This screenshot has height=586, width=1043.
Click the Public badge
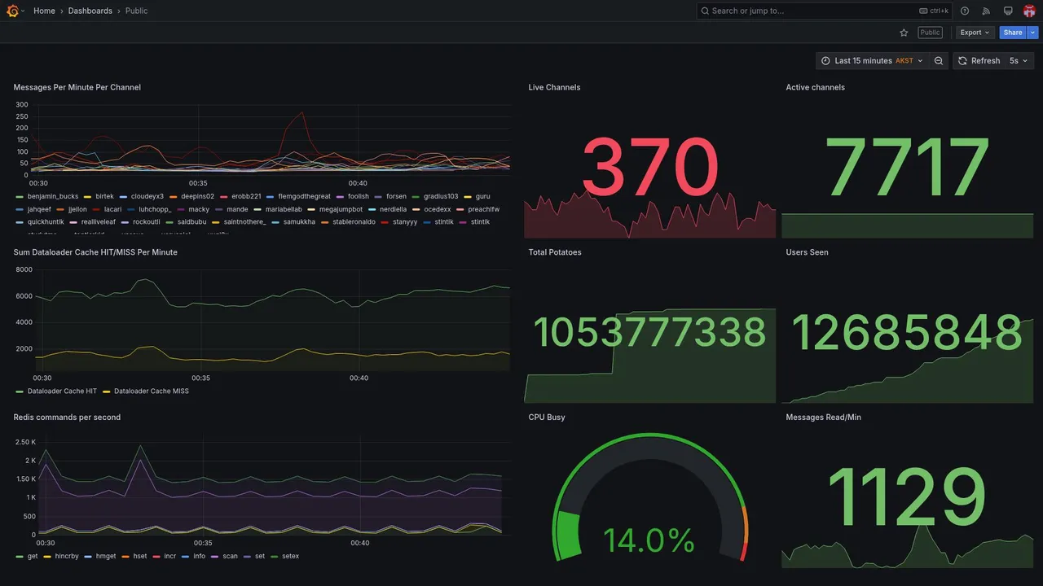pyautogui.click(x=930, y=33)
